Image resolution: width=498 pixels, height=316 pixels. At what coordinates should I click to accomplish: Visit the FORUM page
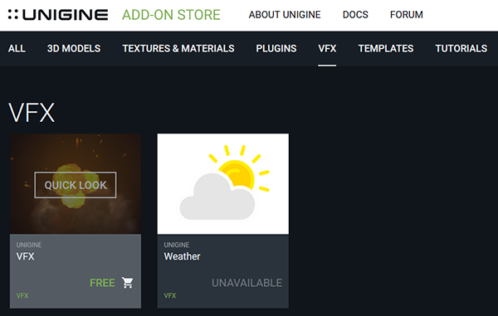(x=407, y=15)
